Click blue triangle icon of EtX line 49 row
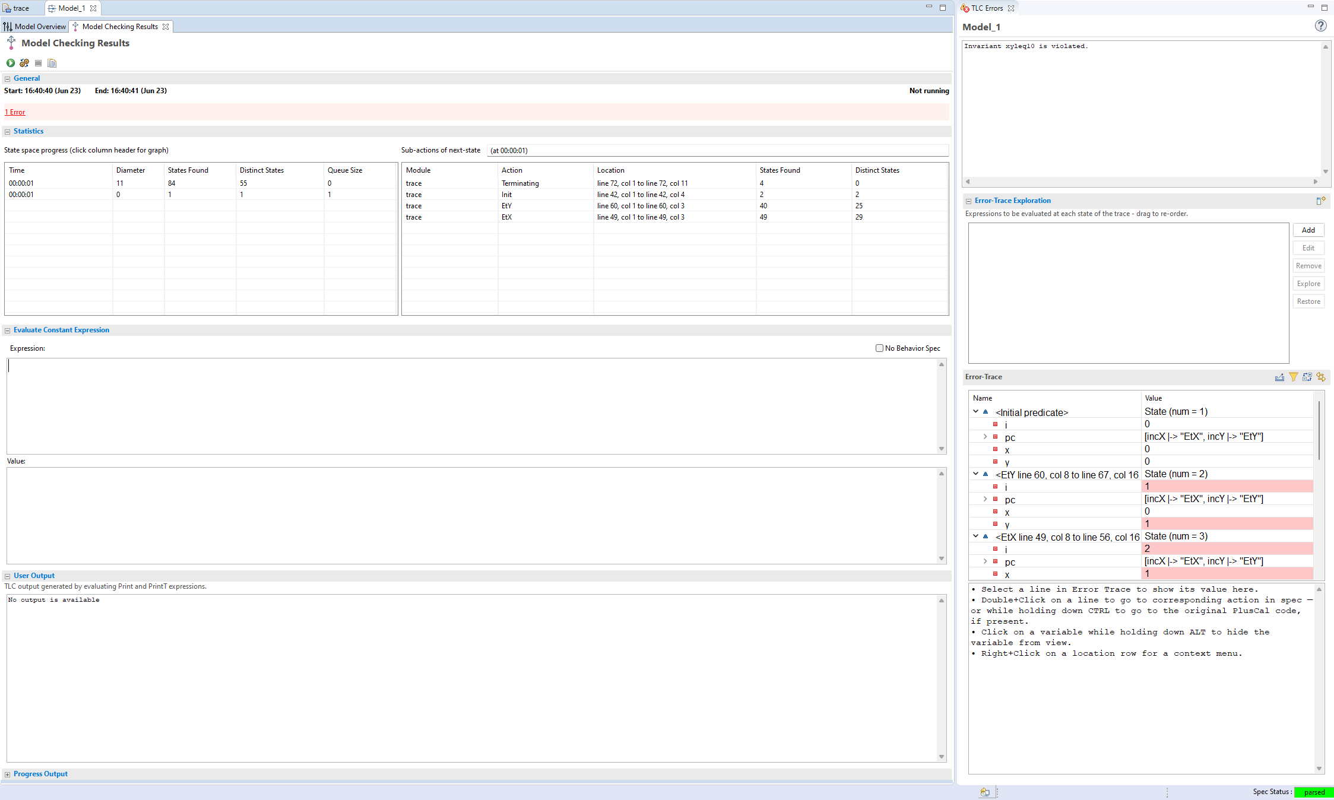The width and height of the screenshot is (1334, 800). pyautogui.click(x=986, y=536)
